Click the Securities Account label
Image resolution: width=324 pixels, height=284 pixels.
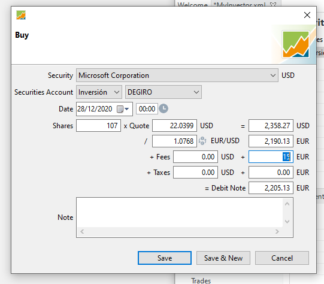[x=44, y=92]
